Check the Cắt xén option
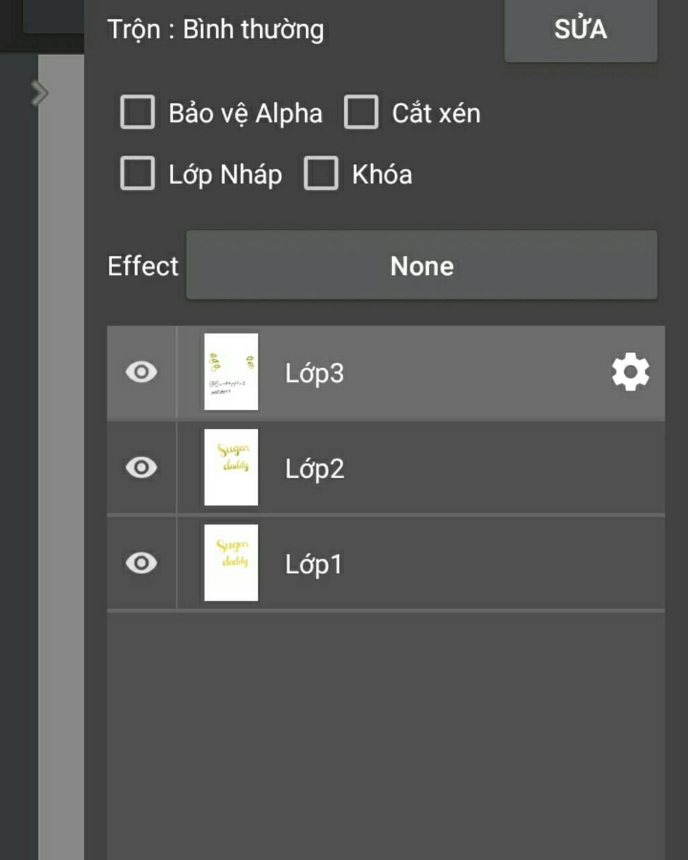 tap(361, 112)
